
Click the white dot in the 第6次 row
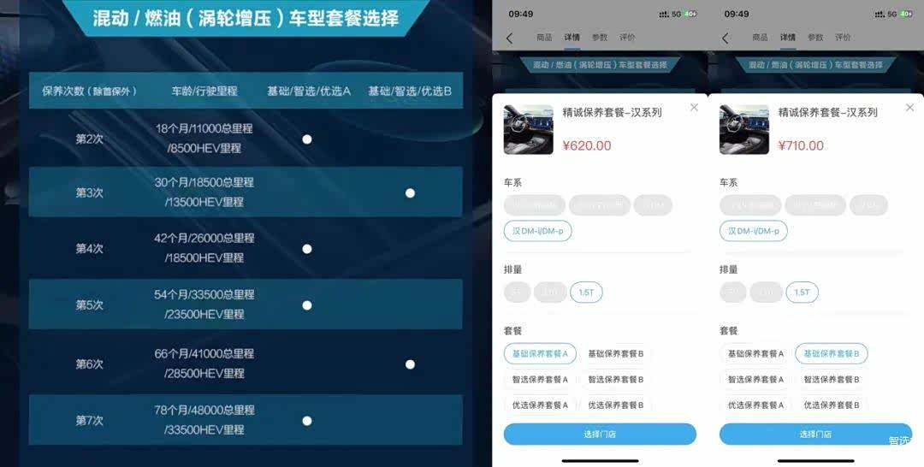[410, 364]
